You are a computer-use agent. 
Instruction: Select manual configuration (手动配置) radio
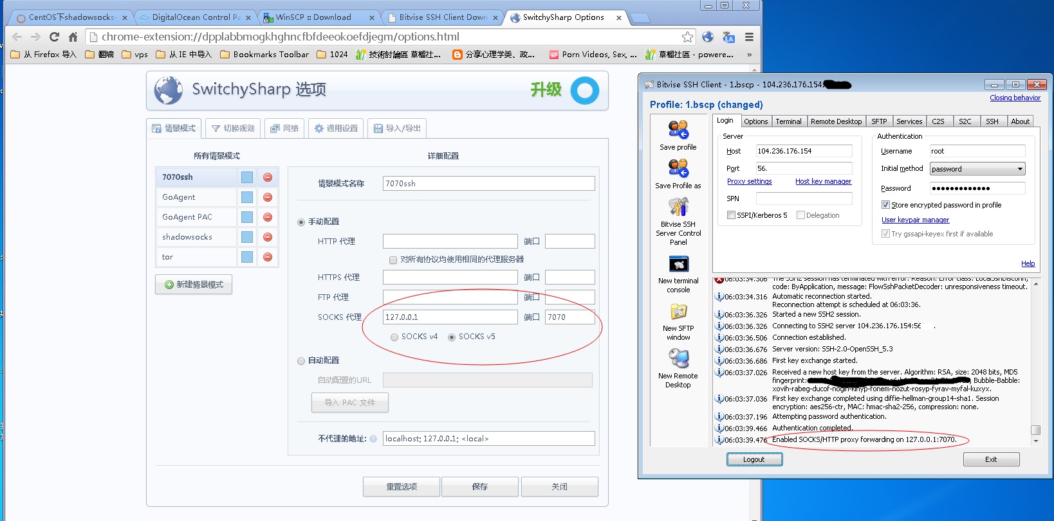click(x=301, y=222)
